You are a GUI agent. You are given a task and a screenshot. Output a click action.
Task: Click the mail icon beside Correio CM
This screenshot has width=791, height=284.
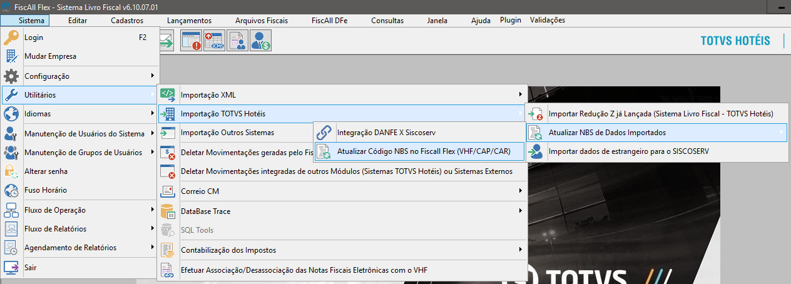pyautogui.click(x=168, y=191)
